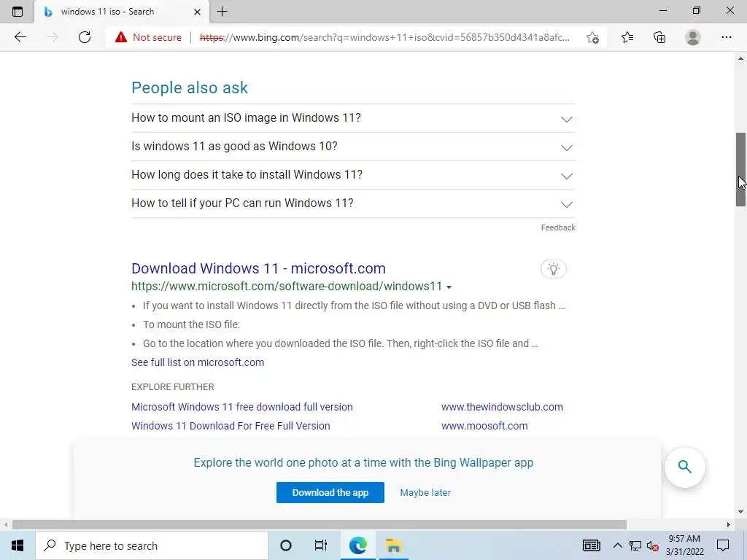
Task: Click the network icon in system tray
Action: point(635,545)
